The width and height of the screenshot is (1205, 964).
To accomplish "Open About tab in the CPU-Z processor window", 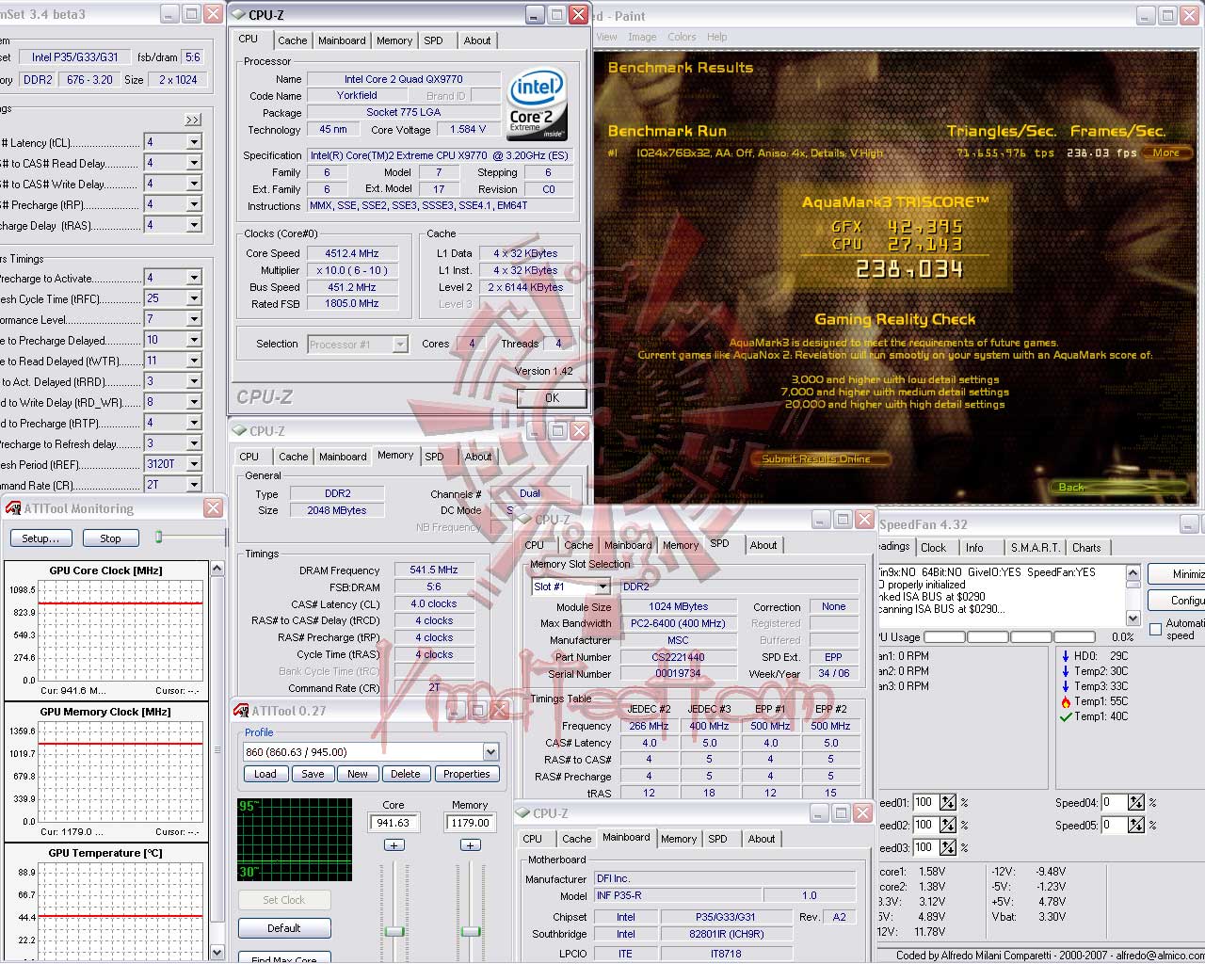I will pos(477,40).
